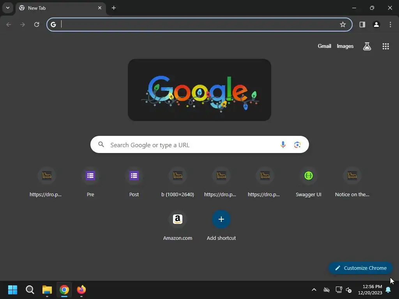399x299 pixels.
Task: Start voice search with microphone icon
Action: coord(283,145)
